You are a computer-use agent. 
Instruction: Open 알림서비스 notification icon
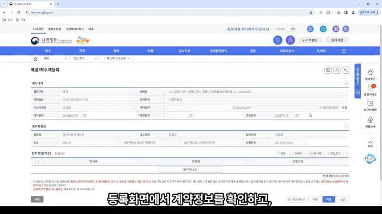point(371,88)
